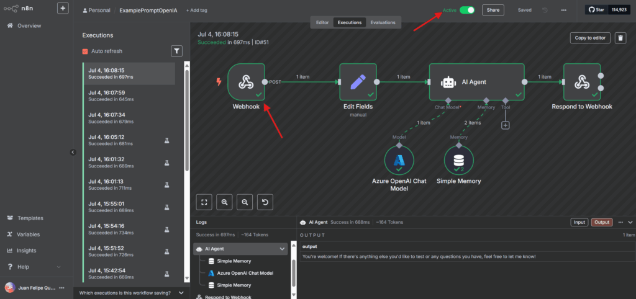Expand 'Which executions is this workflow saving?'
The height and width of the screenshot is (299, 636).
tap(181, 293)
